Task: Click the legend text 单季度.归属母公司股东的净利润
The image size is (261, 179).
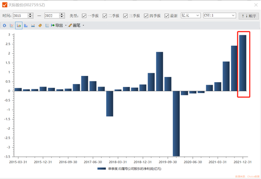Action: 135,169
